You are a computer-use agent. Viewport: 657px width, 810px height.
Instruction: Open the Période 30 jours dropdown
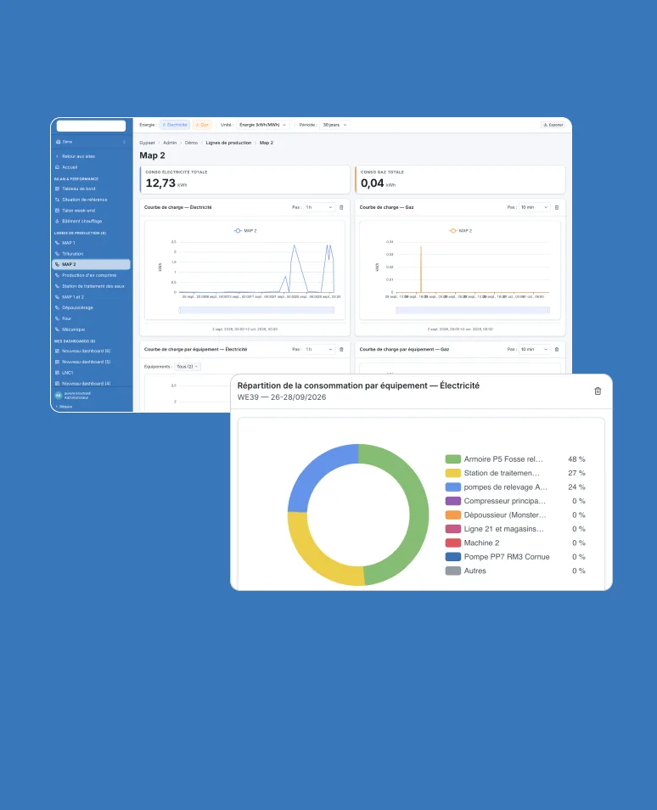coord(334,125)
